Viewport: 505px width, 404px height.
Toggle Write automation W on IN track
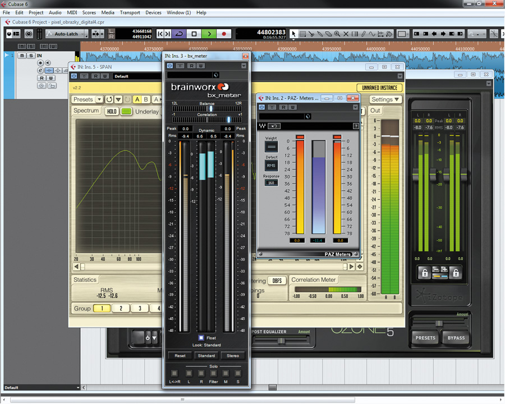[x=50, y=78]
